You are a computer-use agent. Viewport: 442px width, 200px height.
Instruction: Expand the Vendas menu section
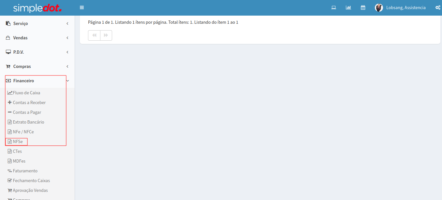point(20,38)
